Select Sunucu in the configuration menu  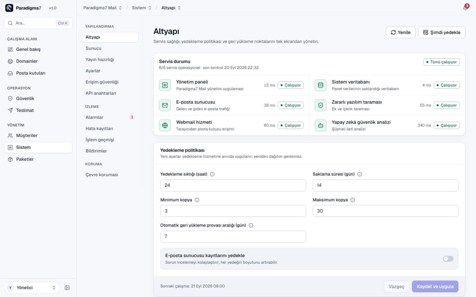coord(110,48)
